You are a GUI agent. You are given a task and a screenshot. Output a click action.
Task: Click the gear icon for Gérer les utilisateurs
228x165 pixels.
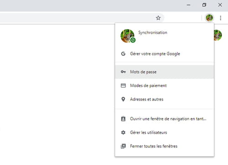coord(123,132)
